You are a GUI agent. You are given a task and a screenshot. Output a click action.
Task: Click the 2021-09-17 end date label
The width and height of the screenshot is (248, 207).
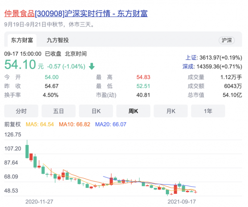[181, 202]
